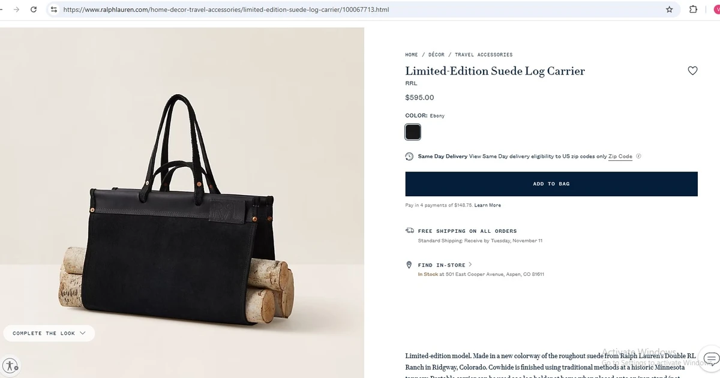Viewport: 720px width, 378px height.
Task: Go forward with the browser arrow
Action: click(x=16, y=10)
